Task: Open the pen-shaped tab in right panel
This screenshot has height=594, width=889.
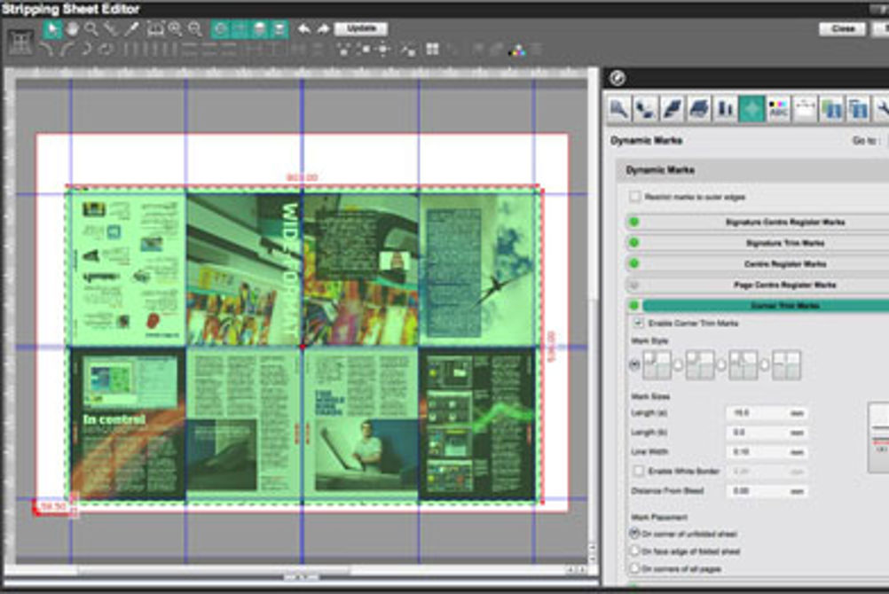Action: [672, 108]
